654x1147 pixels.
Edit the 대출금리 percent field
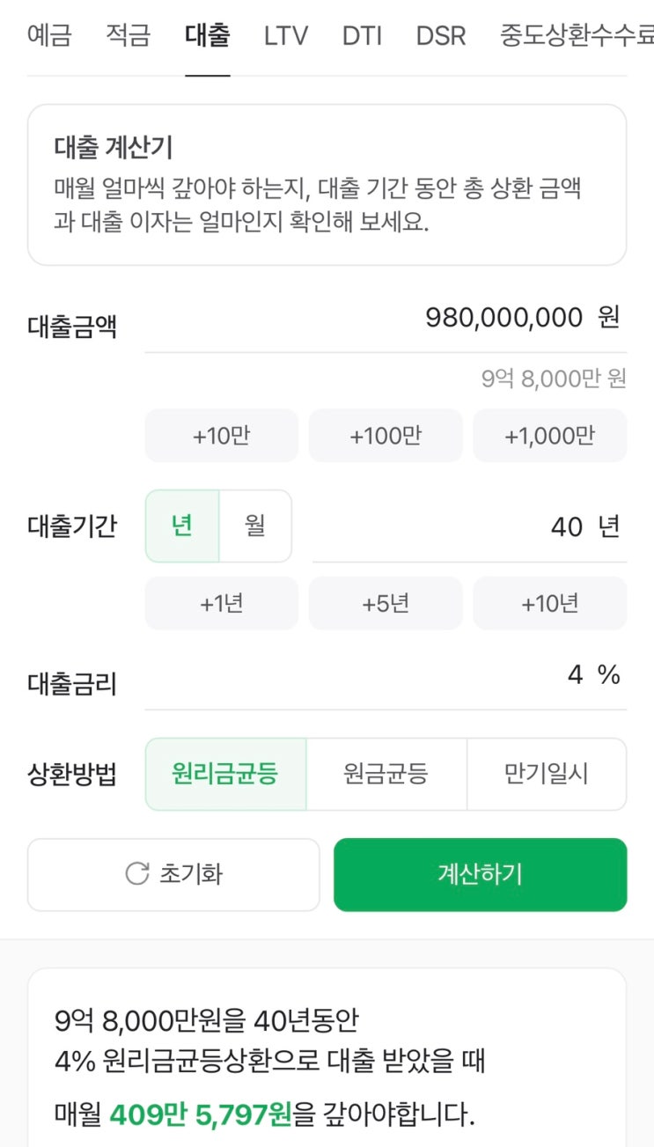pyautogui.click(x=385, y=676)
